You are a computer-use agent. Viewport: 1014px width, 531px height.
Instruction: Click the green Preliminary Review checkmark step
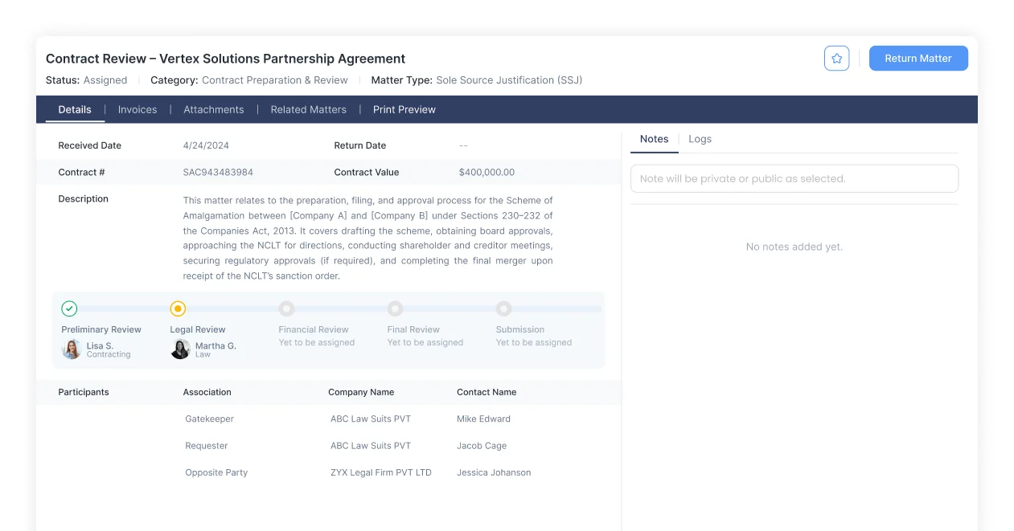click(x=70, y=308)
